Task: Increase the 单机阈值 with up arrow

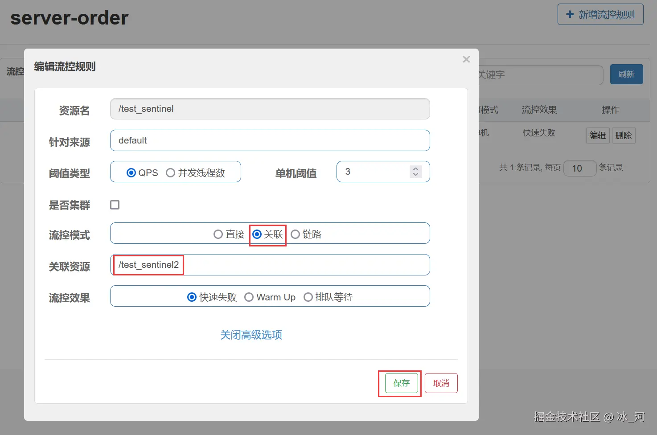Action: pos(415,169)
